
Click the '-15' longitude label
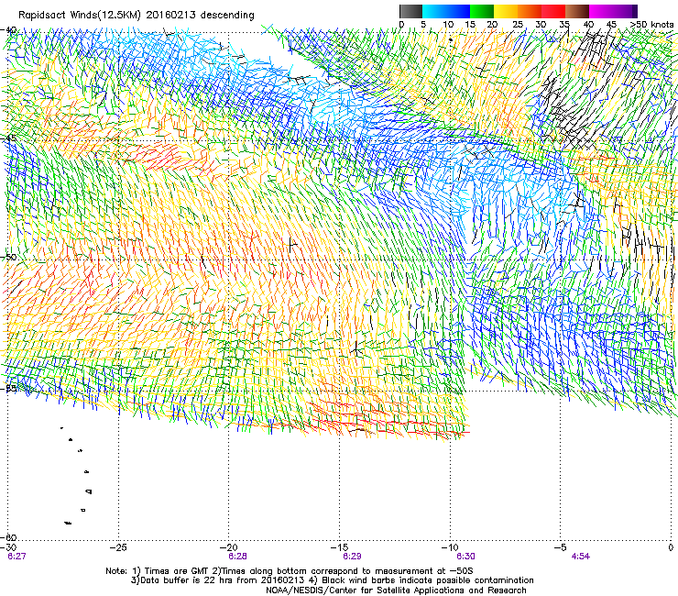[x=339, y=547]
